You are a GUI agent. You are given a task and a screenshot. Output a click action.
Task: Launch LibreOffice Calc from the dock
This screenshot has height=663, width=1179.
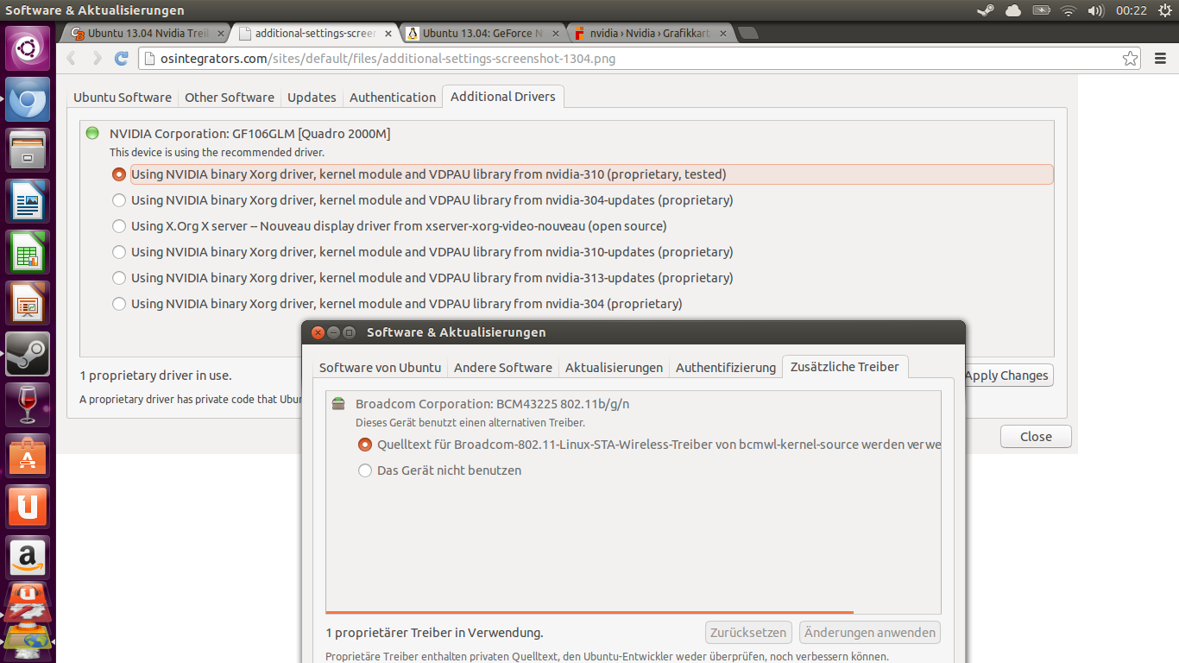pyautogui.click(x=28, y=253)
